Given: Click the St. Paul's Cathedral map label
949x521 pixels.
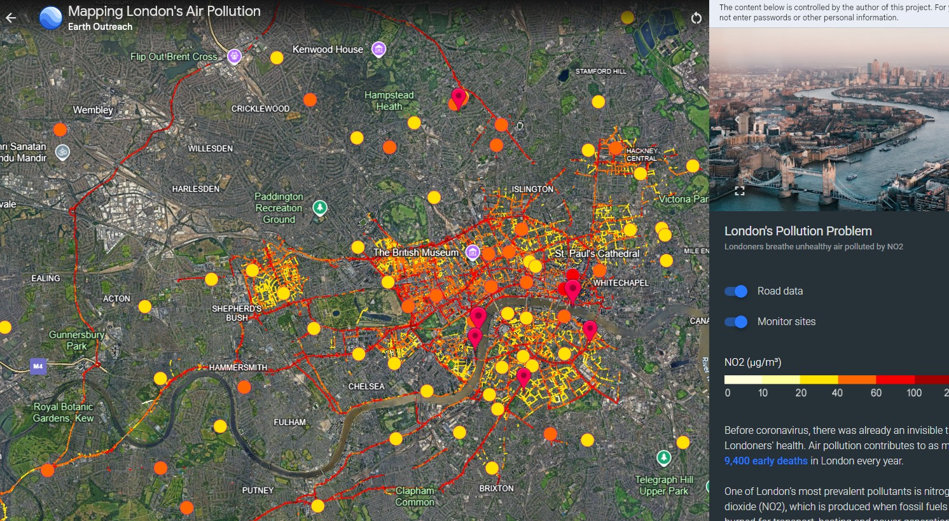Looking at the screenshot, I should 597,254.
